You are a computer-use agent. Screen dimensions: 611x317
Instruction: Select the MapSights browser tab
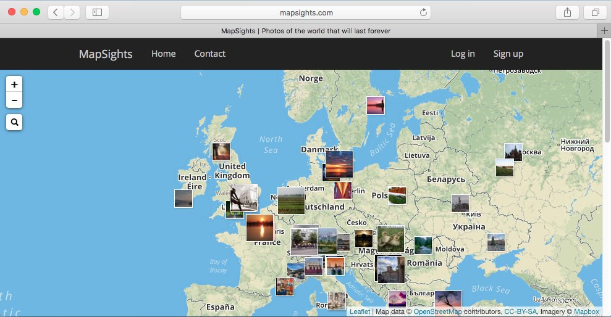[x=305, y=31]
